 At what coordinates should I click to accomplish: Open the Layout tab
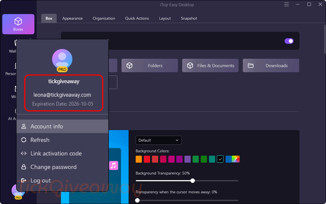coord(165,18)
